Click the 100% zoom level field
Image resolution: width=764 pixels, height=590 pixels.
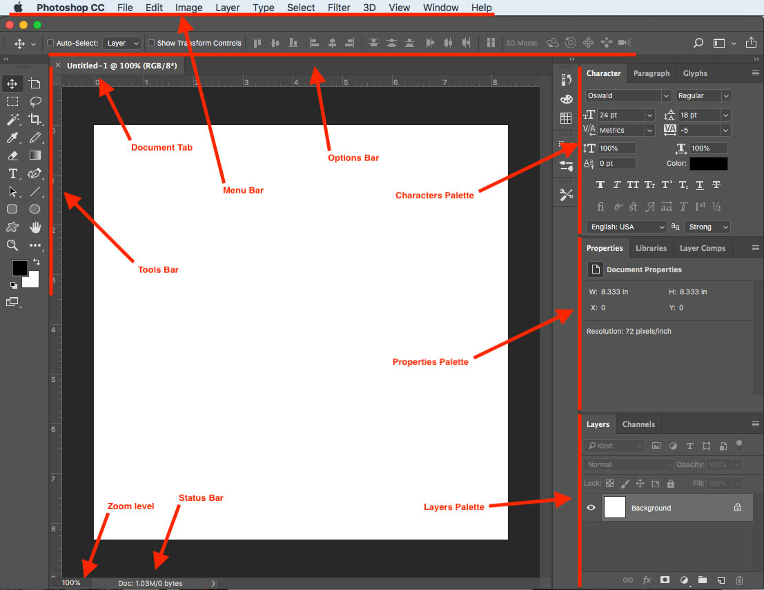pyautogui.click(x=71, y=583)
